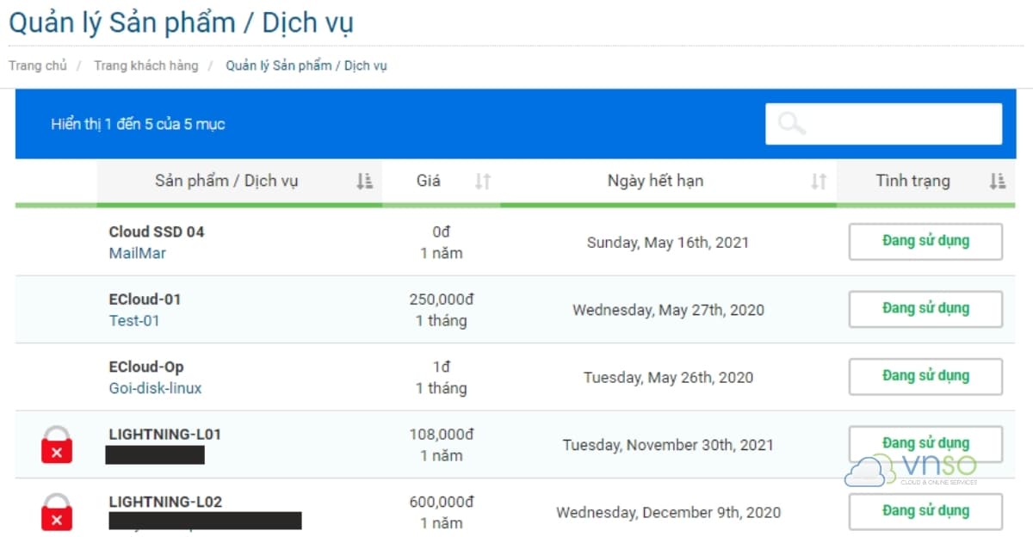Click Đang sử dụng button for LIGHTNING-L02
The width and height of the screenshot is (1033, 537).
tap(925, 511)
